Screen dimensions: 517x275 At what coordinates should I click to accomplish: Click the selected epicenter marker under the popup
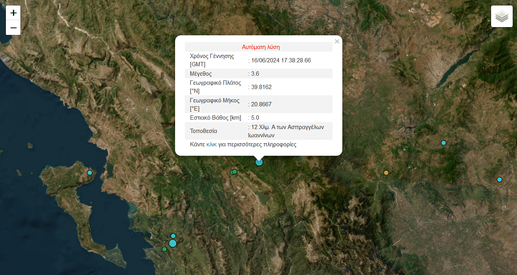(x=259, y=162)
